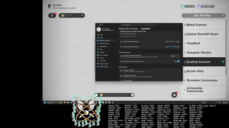Toggle Print screen key screen capture switch
The width and height of the screenshot is (229, 128).
pos(178,61)
